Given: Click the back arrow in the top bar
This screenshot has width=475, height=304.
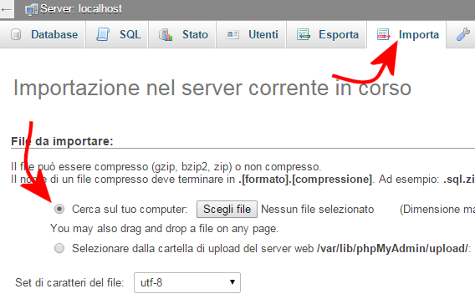Looking at the screenshot, I should pos(7,9).
